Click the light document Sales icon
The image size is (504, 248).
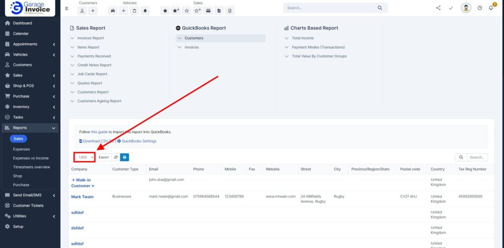(229, 11)
